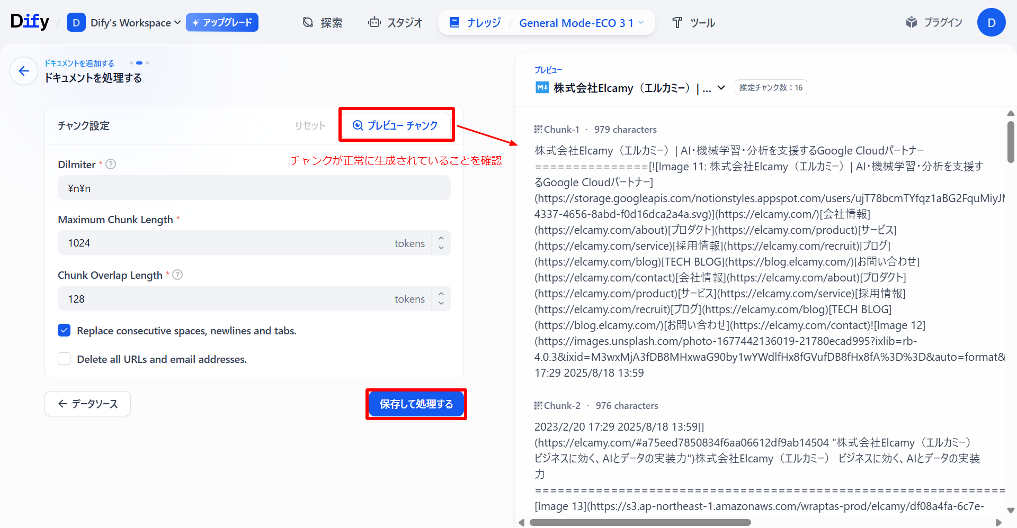
Task: Click the back arrow to return
Action: [x=23, y=70]
